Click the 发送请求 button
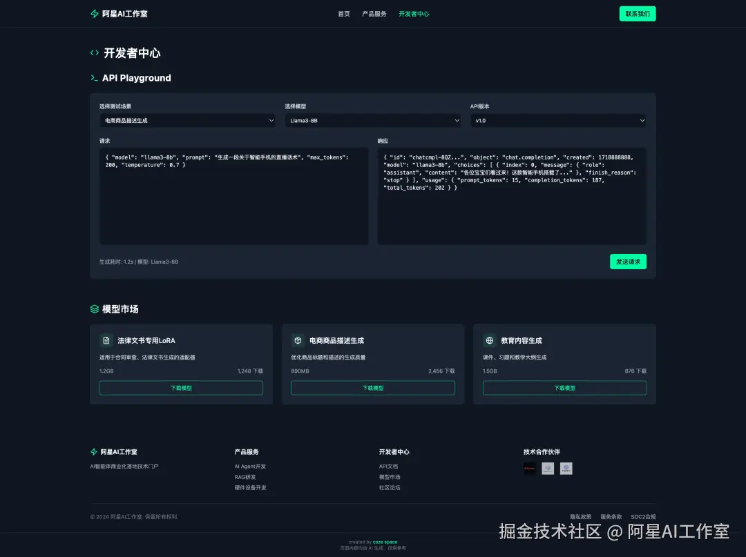This screenshot has width=746, height=557. point(628,262)
